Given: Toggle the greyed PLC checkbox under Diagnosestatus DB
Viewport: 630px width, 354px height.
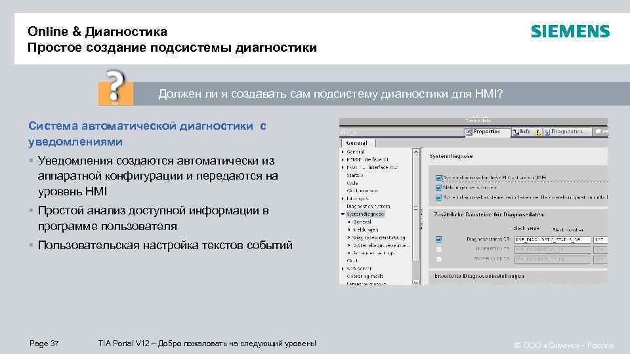Looking at the screenshot, I should point(438,249).
